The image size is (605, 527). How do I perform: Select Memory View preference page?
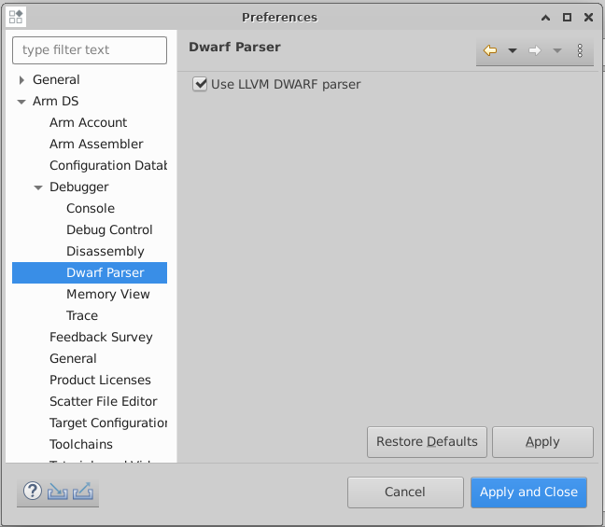click(x=107, y=294)
